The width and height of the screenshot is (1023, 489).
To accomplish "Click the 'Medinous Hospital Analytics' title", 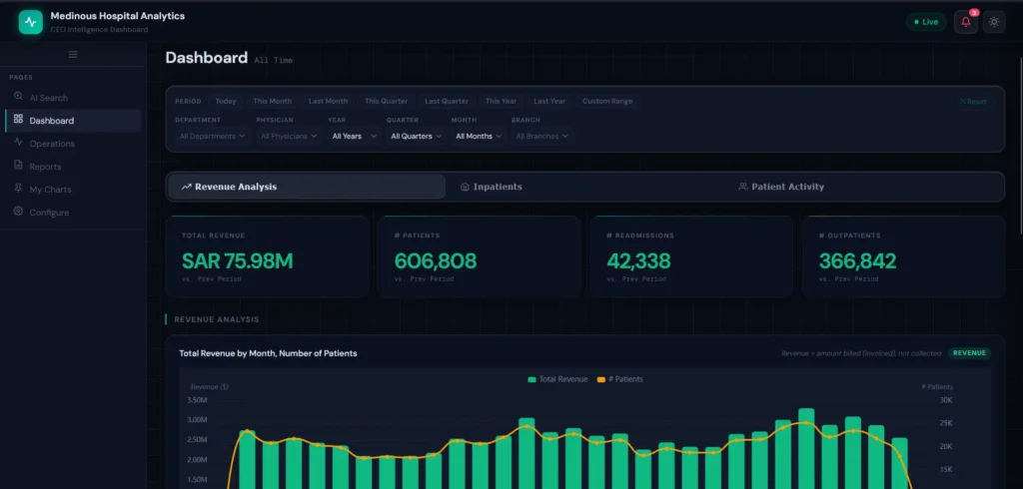I will tap(118, 16).
